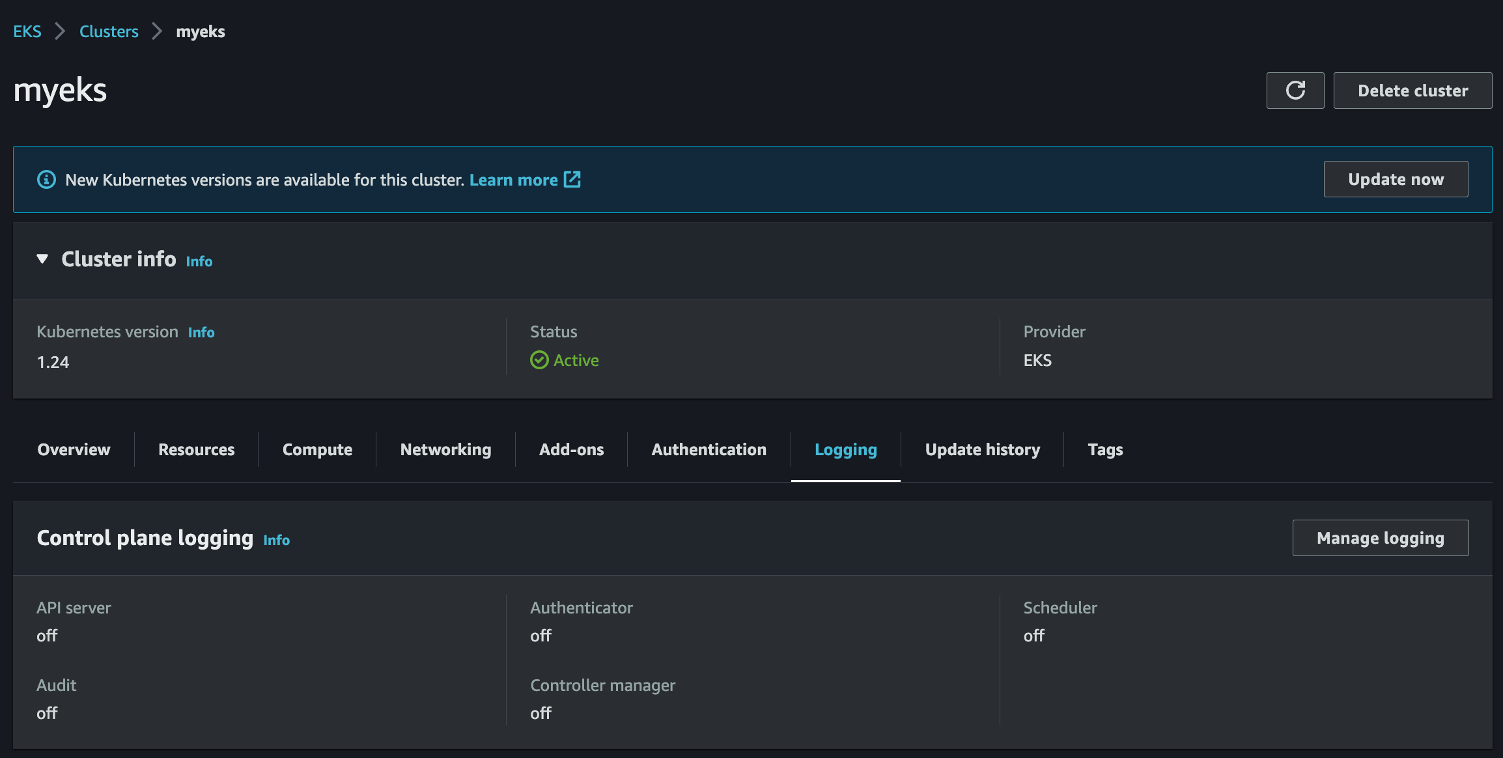This screenshot has height=758, width=1503.
Task: Collapse the Cluster info section triangle
Action: (x=43, y=259)
